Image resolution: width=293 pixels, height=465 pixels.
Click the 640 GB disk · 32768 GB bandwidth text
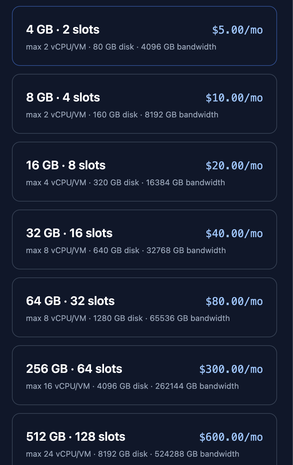(159, 250)
